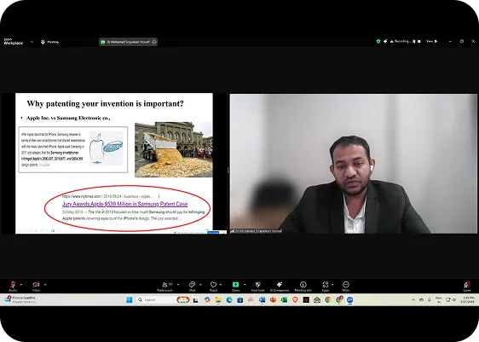Screen dimensions: 479x342
Task: Unmute the Audio microphone in Zoom toolbar
Action: [x=13, y=286]
